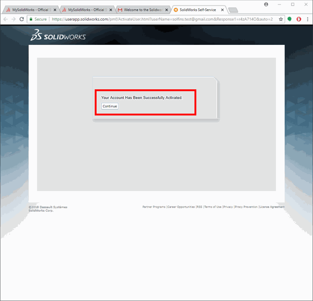The width and height of the screenshot is (313, 301).
Task: Open Terms of Use link
Action: (213, 207)
